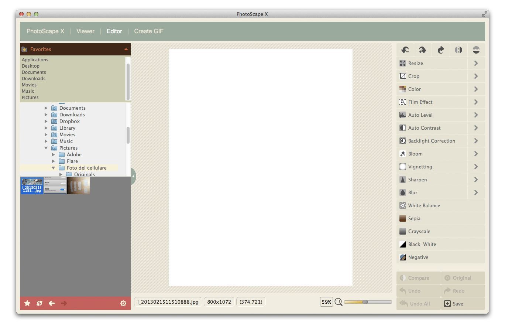505x331 pixels.
Task: Open settings gear in browser panel
Action: pos(123,303)
